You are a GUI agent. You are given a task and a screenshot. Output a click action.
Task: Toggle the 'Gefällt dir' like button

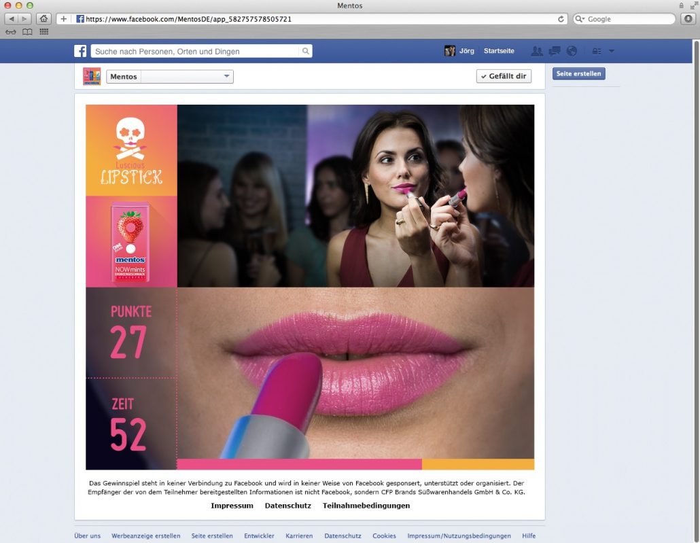pos(504,76)
